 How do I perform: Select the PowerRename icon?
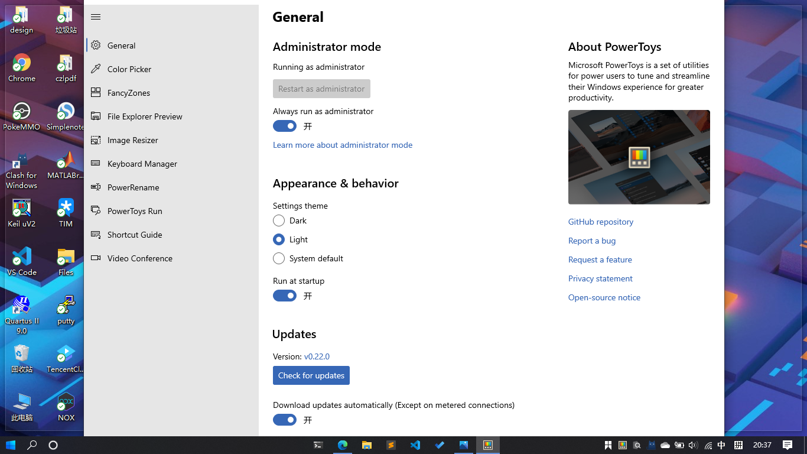click(x=96, y=187)
